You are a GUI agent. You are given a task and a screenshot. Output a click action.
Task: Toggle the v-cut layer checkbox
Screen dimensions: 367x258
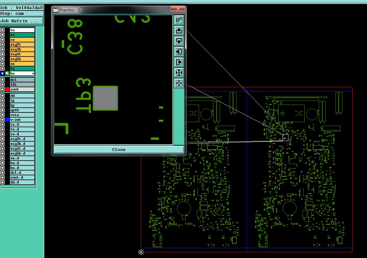[2, 120]
